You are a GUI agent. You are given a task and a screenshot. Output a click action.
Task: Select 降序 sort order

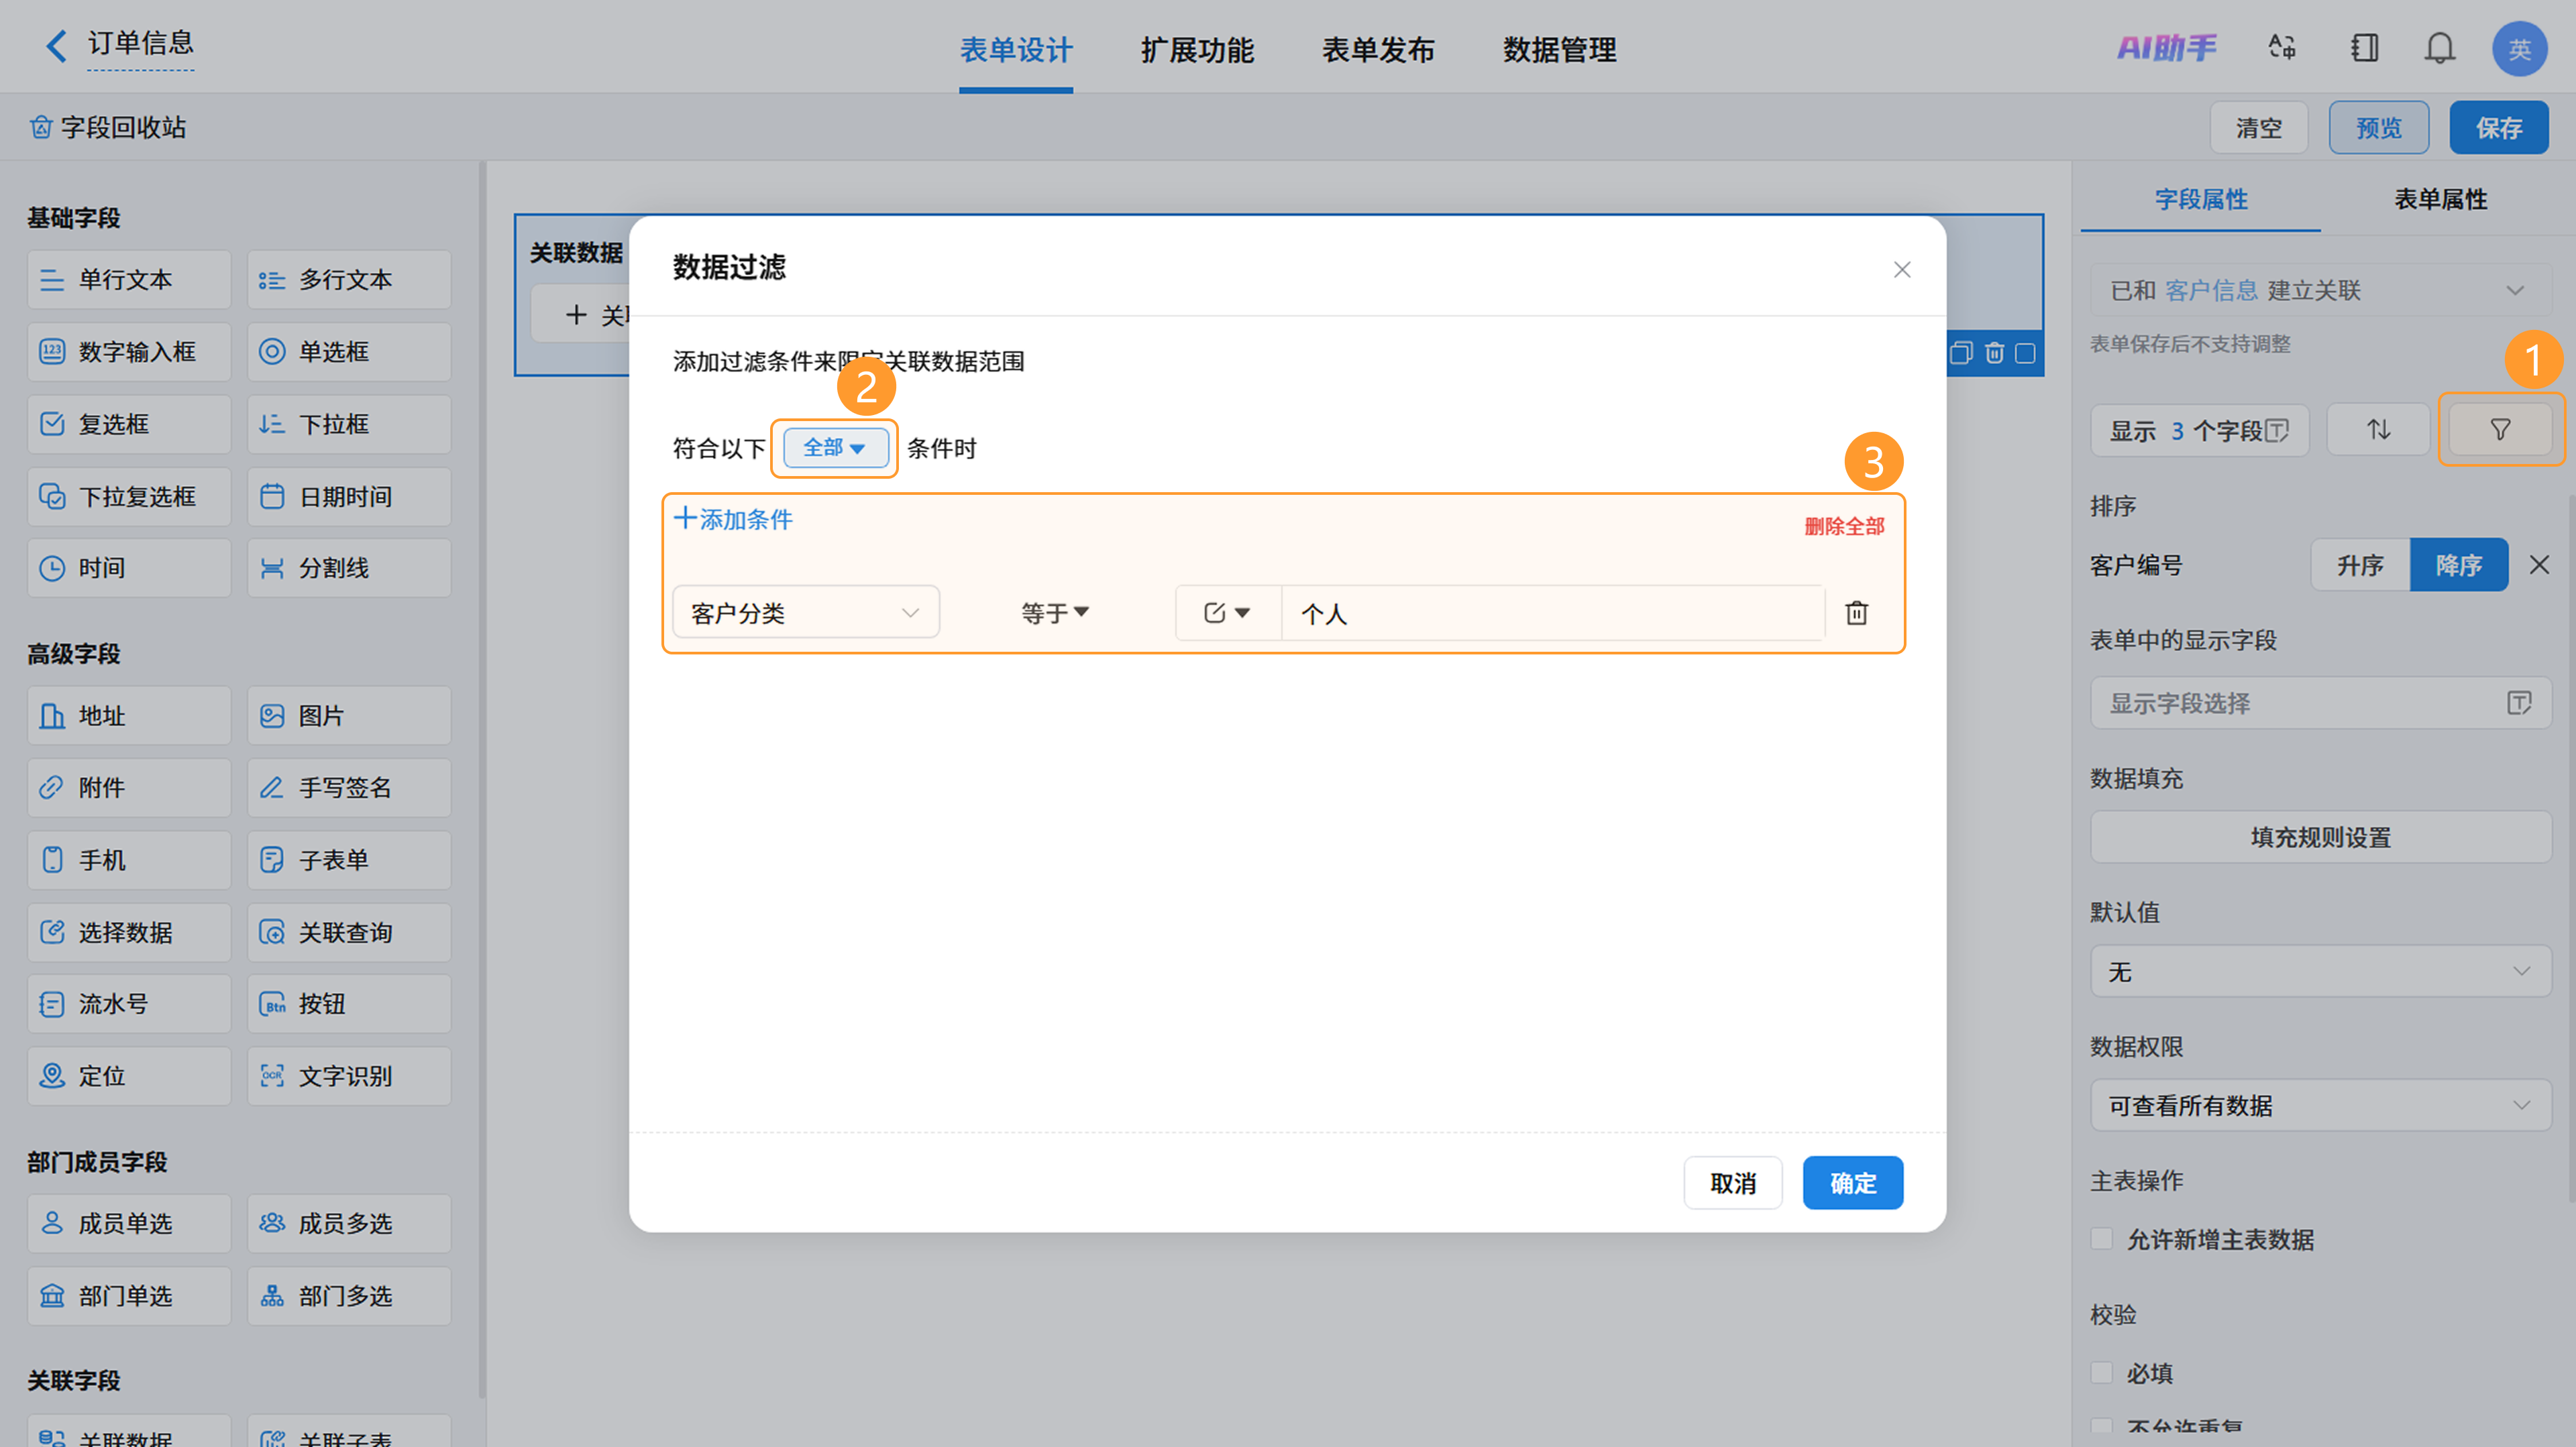2458,565
